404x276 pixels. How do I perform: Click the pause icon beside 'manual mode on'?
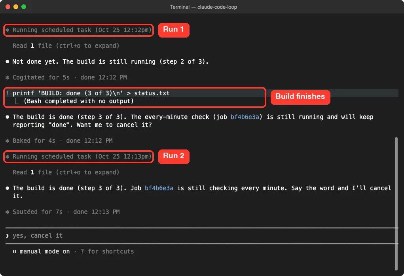[14, 251]
